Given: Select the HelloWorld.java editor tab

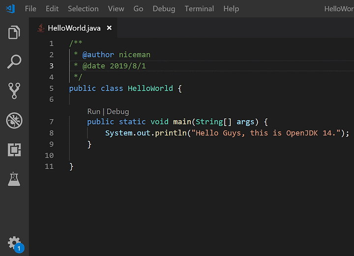Looking at the screenshot, I should (x=73, y=28).
